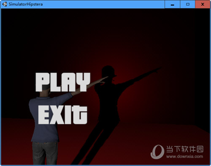
Task: Click the Unity logo in title bar
Action: click(x=4, y=4)
